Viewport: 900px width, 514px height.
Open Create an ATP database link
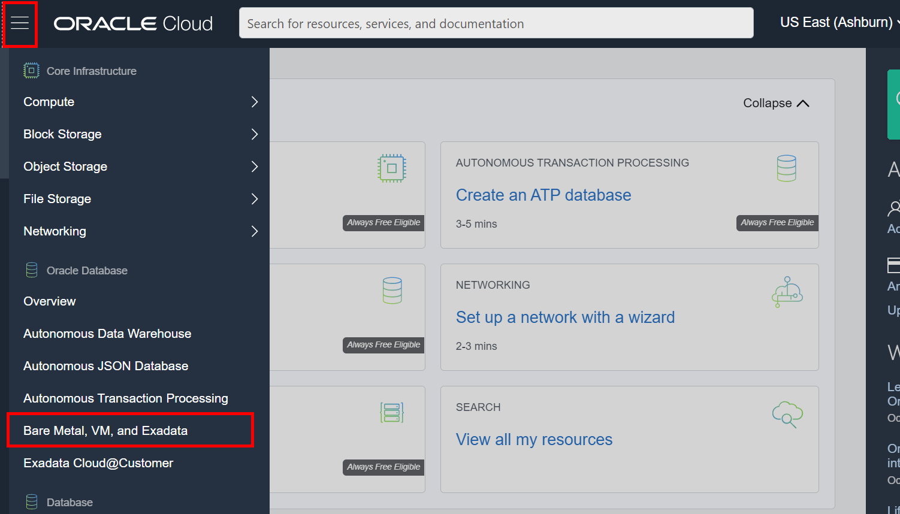click(543, 195)
